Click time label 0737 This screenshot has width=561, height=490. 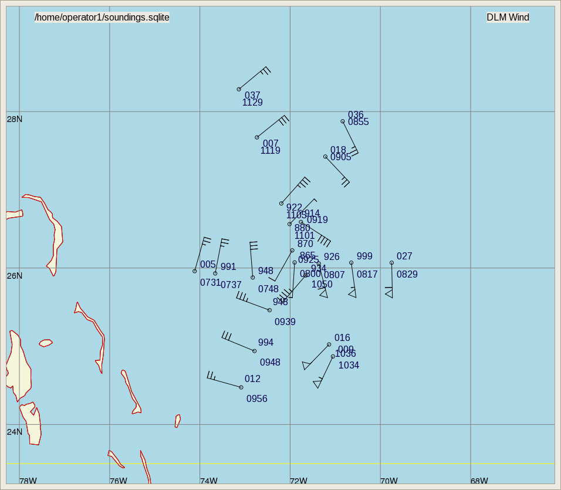pos(231,285)
